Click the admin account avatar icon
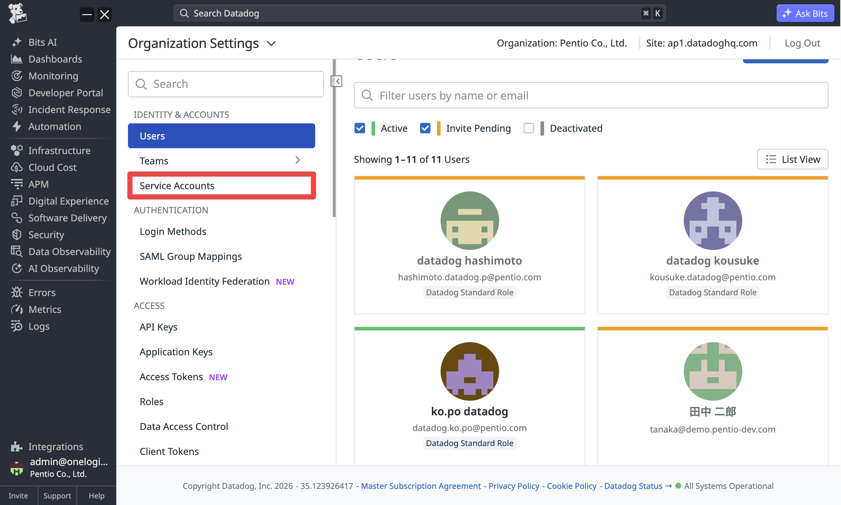 point(16,468)
